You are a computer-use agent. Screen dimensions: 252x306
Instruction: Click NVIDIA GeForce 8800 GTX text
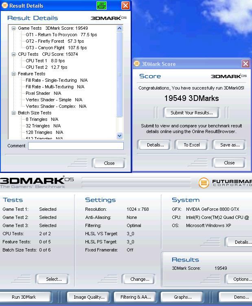point(213,209)
